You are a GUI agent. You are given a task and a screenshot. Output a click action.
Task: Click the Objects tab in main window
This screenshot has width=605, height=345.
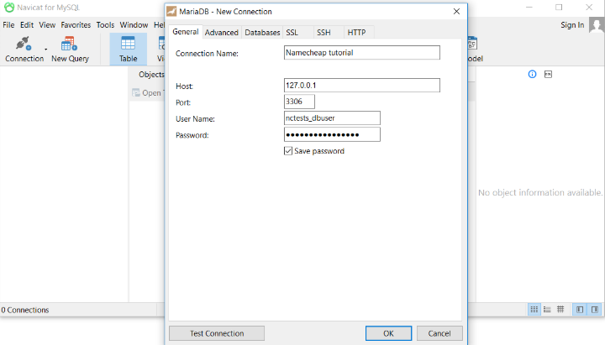(x=151, y=75)
